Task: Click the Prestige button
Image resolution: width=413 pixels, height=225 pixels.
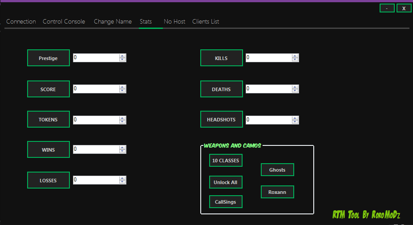Action: tap(49, 58)
